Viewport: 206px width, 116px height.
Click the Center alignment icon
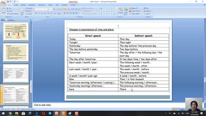click(x=68, y=13)
